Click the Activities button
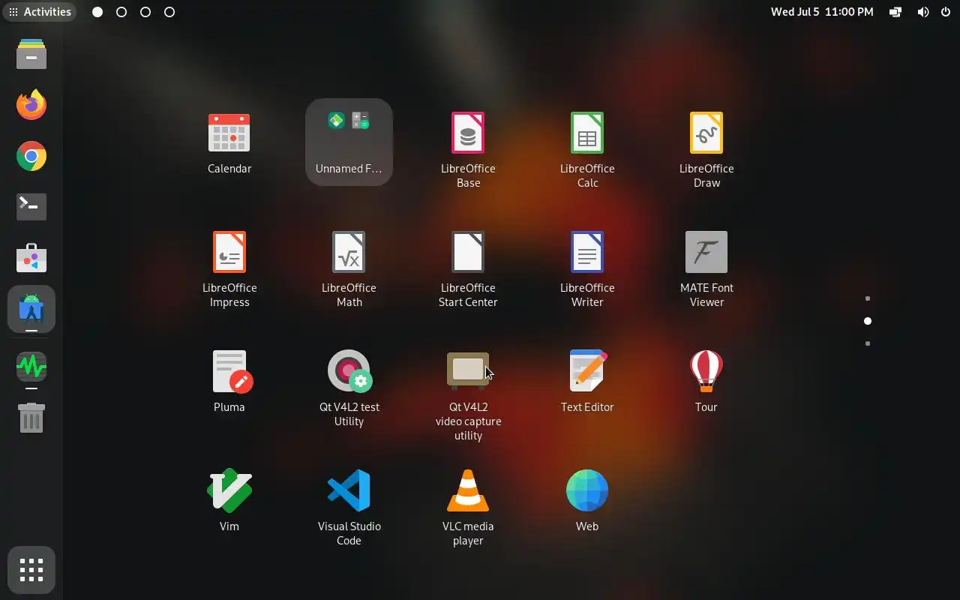This screenshot has width=960, height=600. click(x=40, y=12)
